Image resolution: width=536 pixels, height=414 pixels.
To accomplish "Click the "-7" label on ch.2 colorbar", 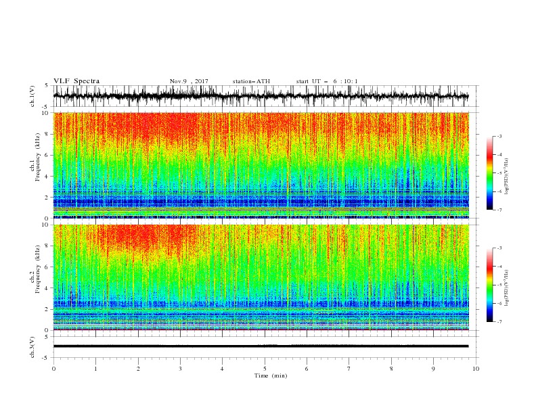I will (x=499, y=322).
